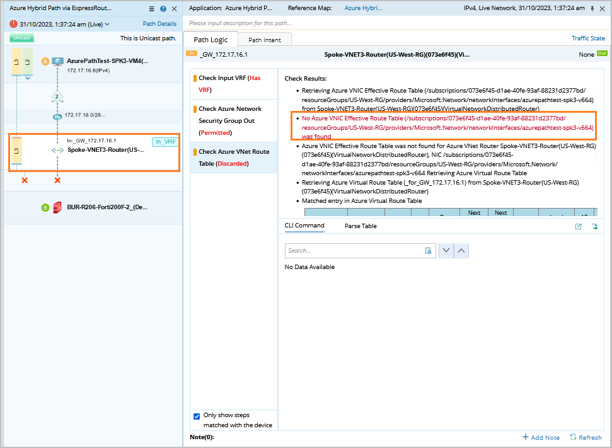Image resolution: width=612 pixels, height=448 pixels.
Task: Click the L2 layer bar
Action: tap(27, 62)
